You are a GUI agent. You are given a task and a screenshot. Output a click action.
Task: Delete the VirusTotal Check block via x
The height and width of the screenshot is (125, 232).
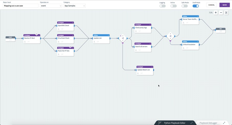pyautogui.click(x=73, y=35)
